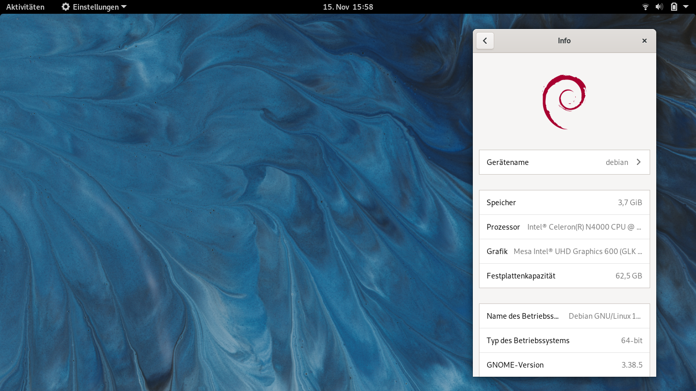
Task: Select the Typ des Betriebssystems row
Action: click(564, 341)
